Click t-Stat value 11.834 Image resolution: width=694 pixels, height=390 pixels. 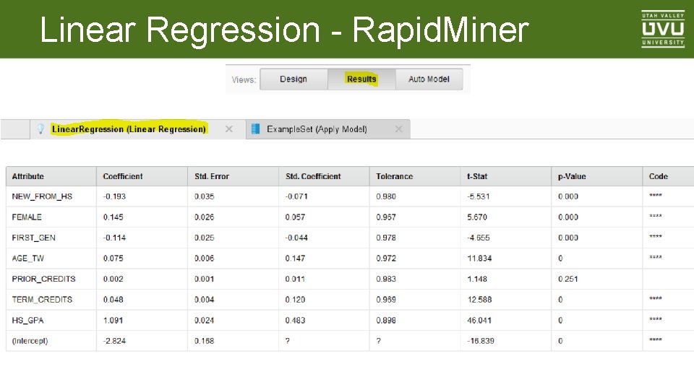click(x=479, y=259)
